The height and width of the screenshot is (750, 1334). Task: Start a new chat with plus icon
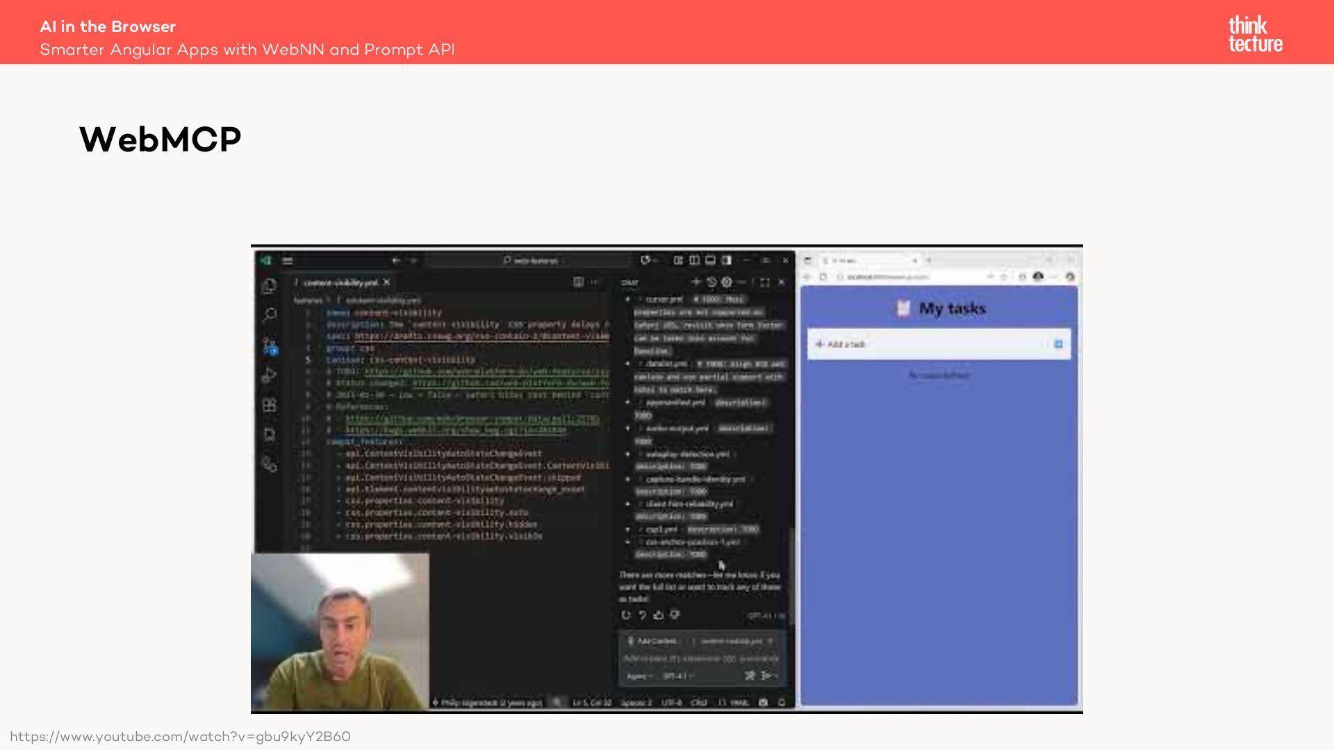(696, 282)
